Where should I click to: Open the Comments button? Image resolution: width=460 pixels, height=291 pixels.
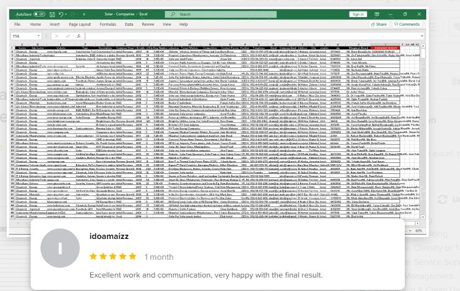[407, 25]
